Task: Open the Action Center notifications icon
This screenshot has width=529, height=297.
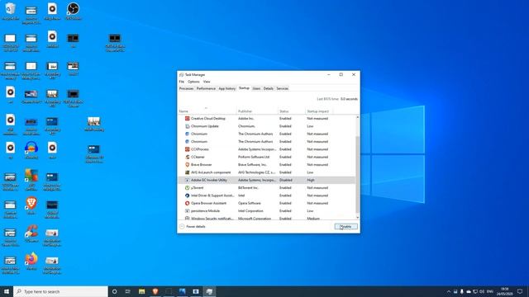Action: 520,291
